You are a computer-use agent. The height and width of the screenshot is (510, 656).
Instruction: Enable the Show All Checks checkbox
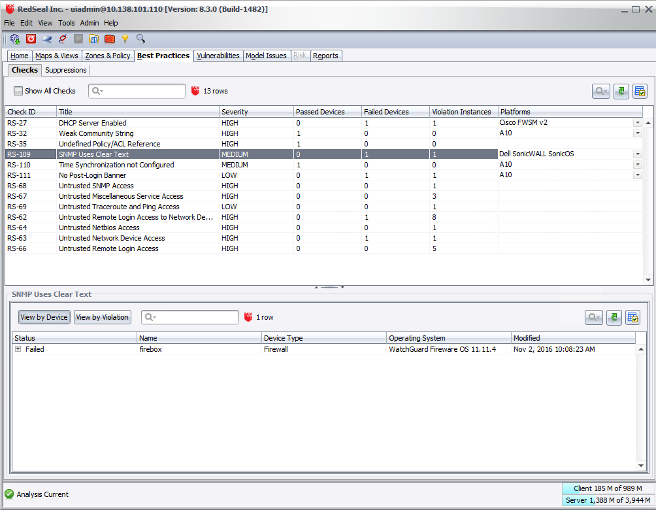(18, 91)
